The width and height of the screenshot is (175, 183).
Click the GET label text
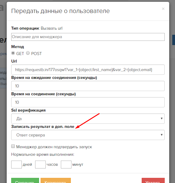point(20,54)
